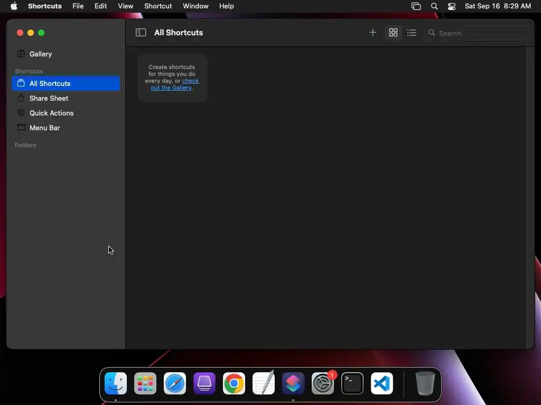Open the Edit menu
This screenshot has width=541, height=405.
[x=101, y=6]
